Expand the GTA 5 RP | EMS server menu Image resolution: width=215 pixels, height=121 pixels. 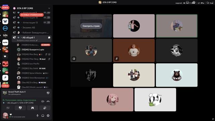pyautogui.click(x=49, y=8)
